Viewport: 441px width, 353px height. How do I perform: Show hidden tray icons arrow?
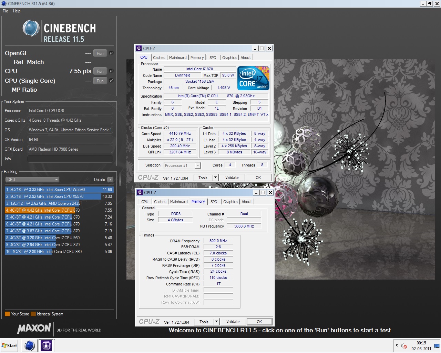click(397, 345)
